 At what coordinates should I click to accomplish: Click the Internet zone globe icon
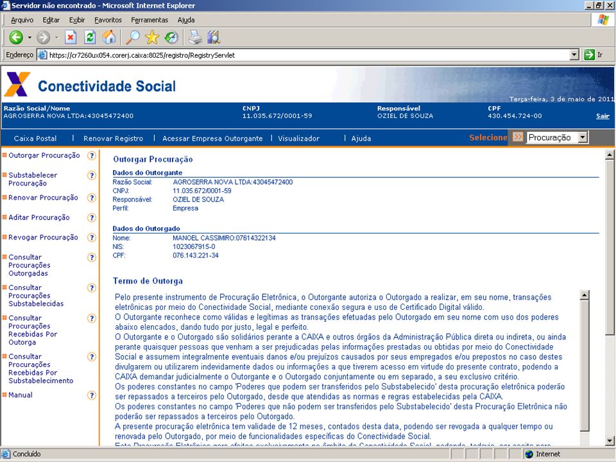(529, 454)
